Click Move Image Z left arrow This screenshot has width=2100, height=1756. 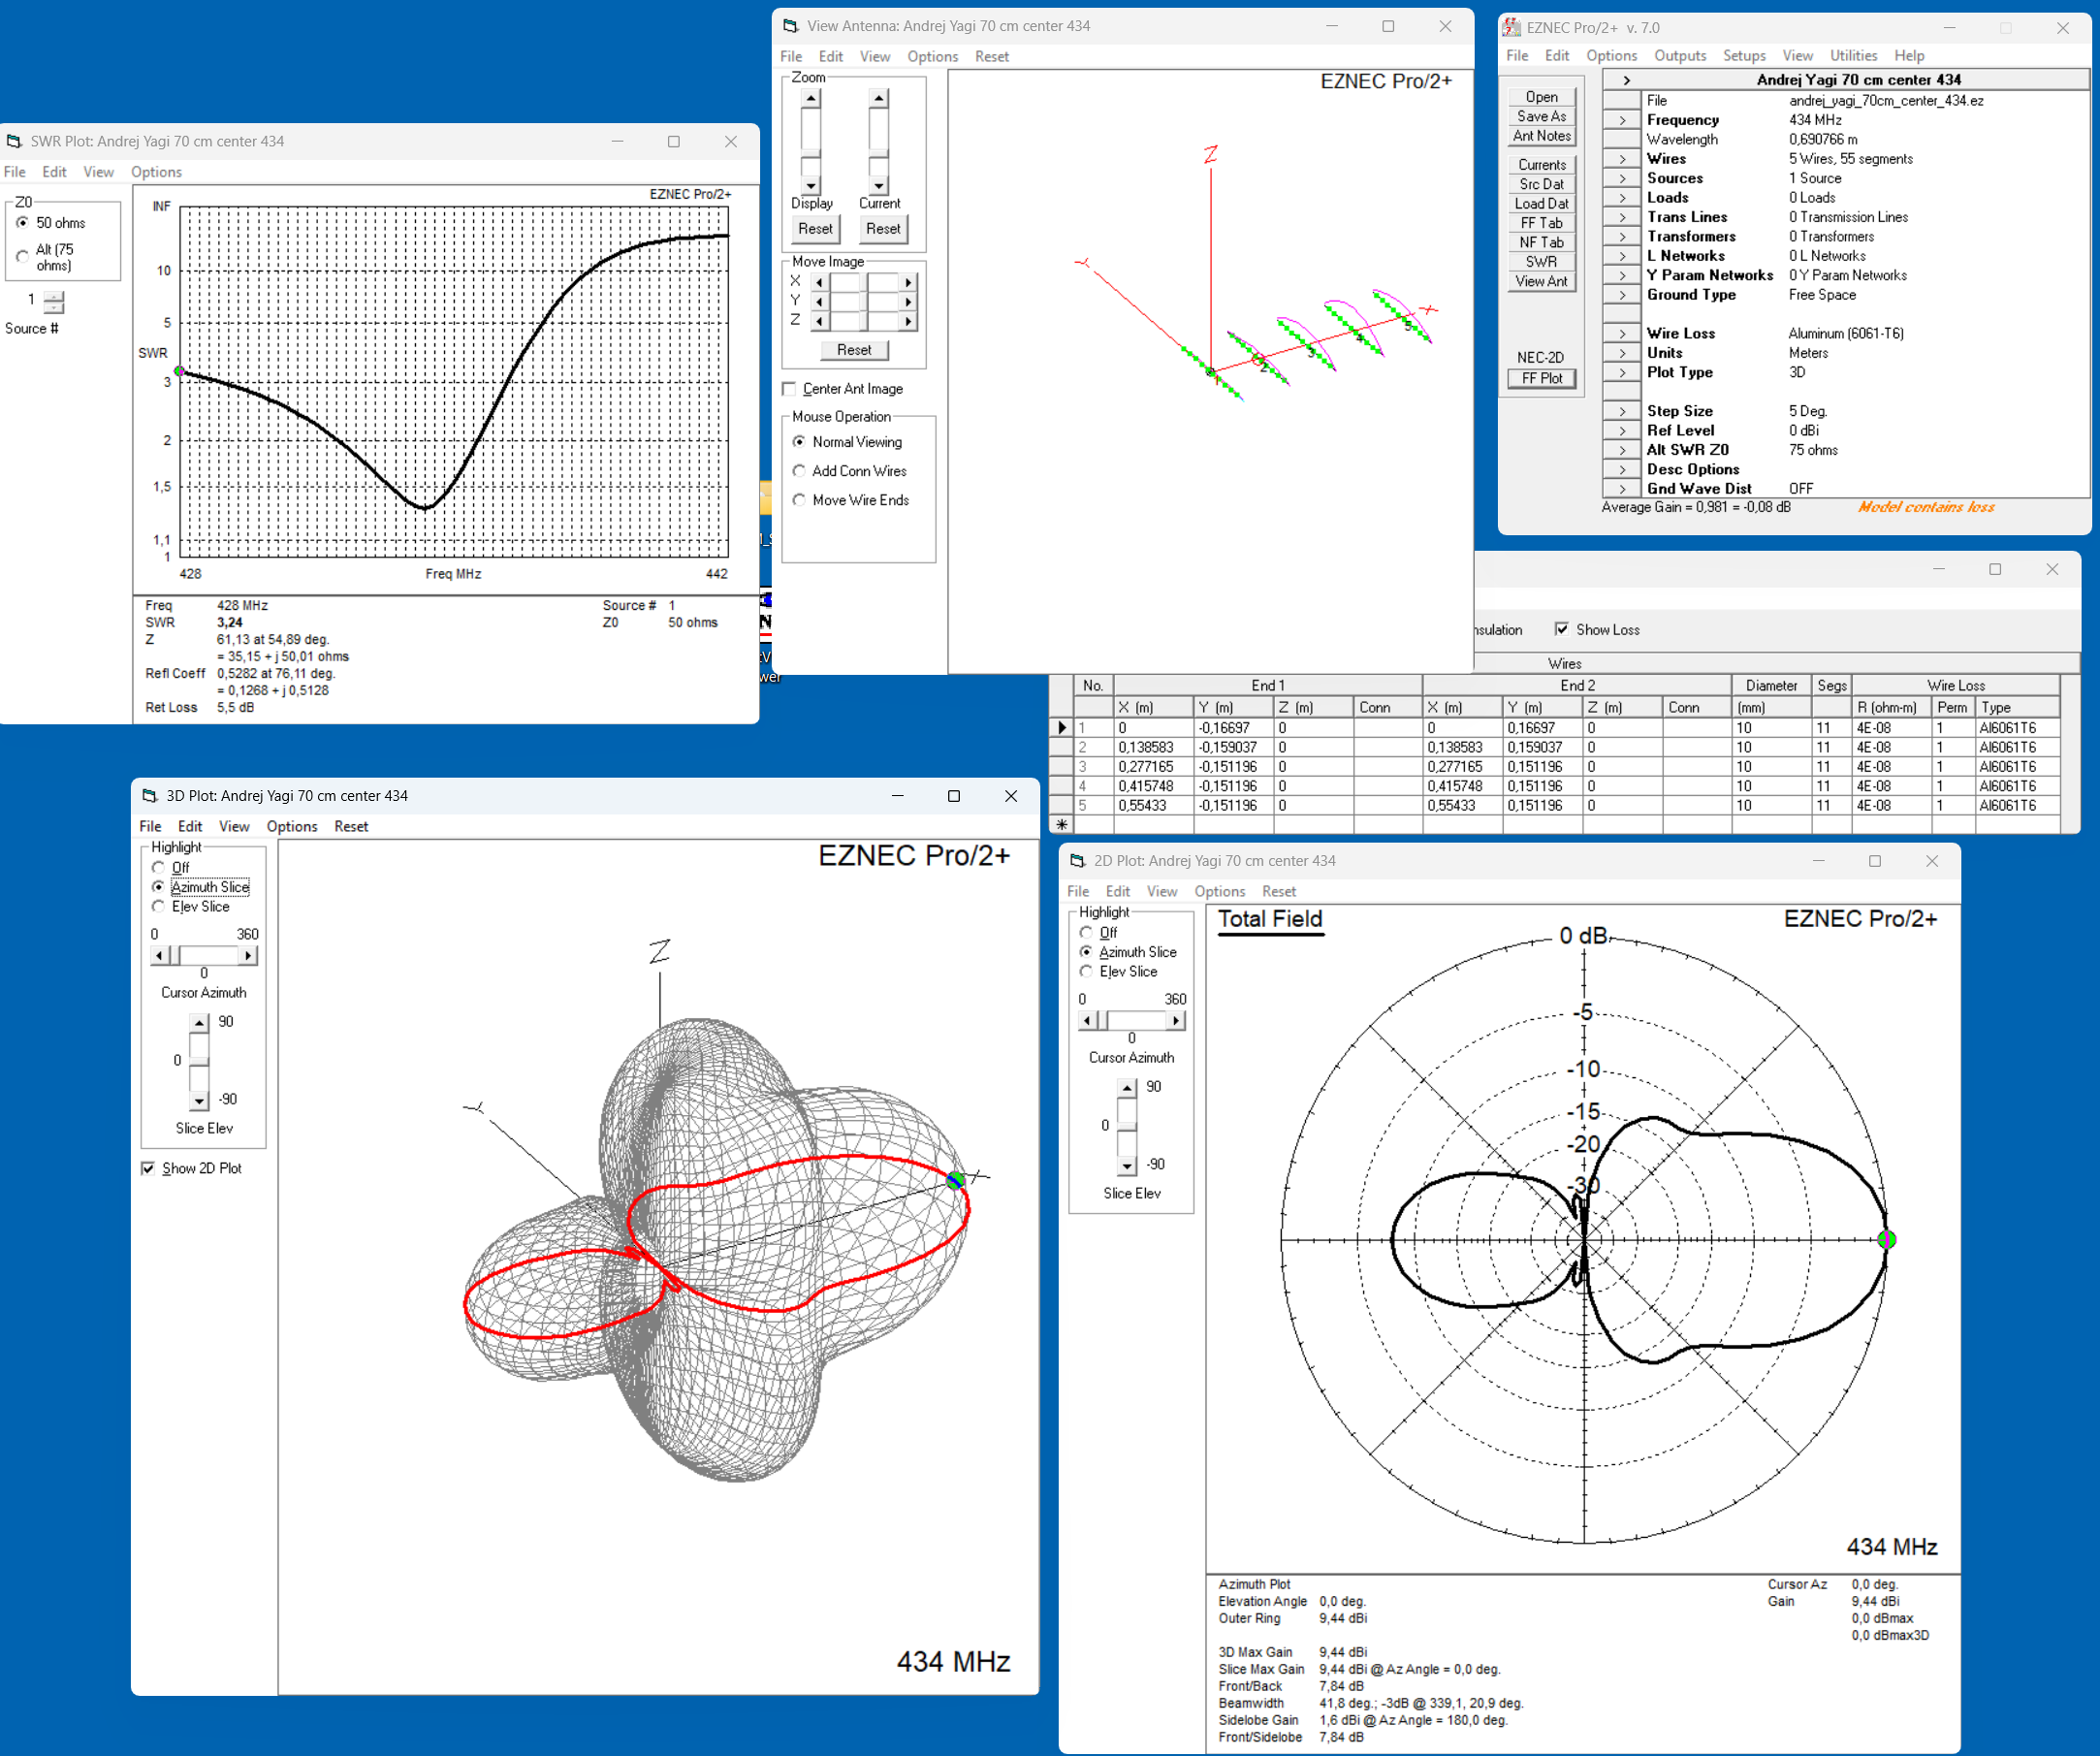(x=820, y=321)
